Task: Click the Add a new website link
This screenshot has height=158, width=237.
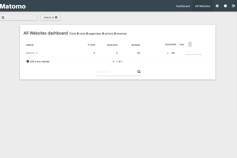Action: click(x=39, y=62)
